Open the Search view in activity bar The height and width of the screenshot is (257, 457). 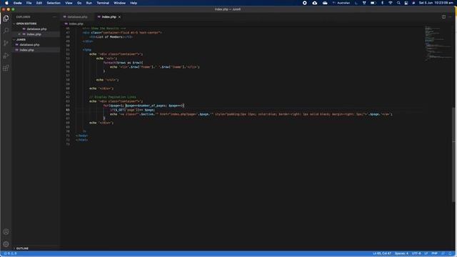[6, 31]
